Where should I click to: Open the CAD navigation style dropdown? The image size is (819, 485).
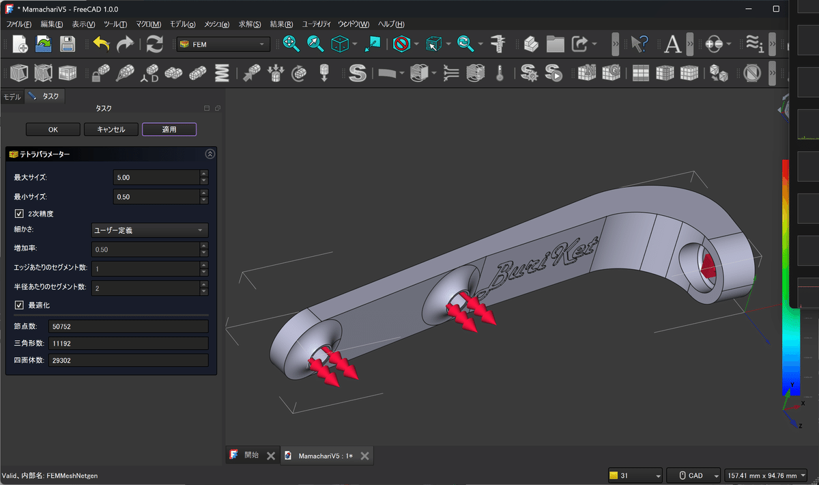pos(693,475)
